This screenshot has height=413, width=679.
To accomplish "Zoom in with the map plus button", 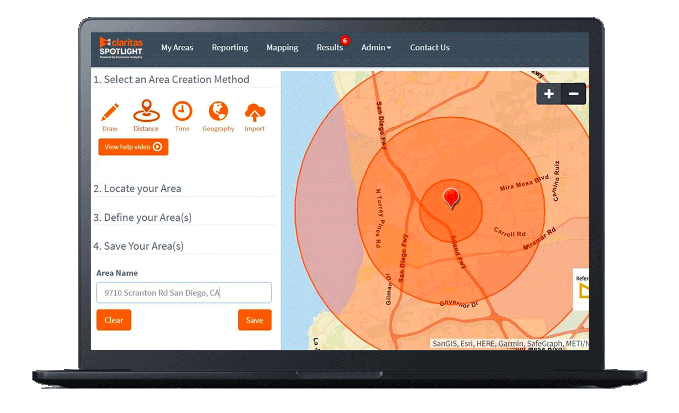I will point(549,94).
